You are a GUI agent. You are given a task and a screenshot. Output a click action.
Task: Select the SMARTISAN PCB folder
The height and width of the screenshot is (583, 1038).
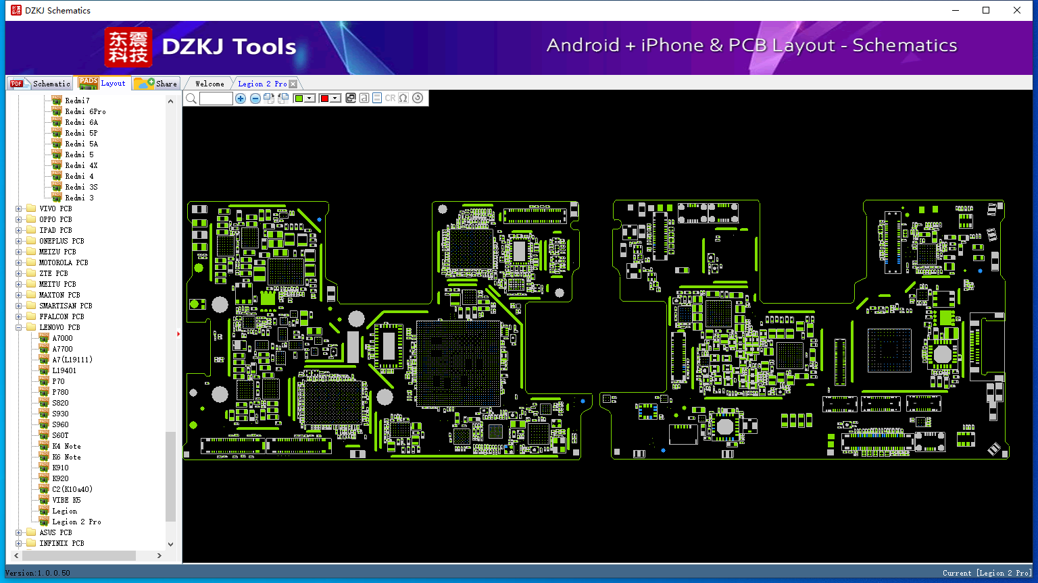click(x=66, y=306)
